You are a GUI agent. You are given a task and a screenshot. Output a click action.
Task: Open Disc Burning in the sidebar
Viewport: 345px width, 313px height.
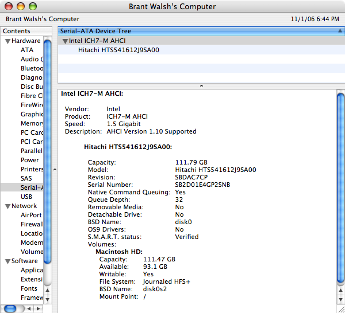[x=32, y=87]
